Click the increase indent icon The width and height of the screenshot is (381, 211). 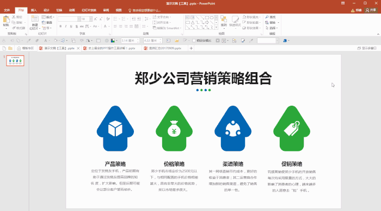pos(139,19)
